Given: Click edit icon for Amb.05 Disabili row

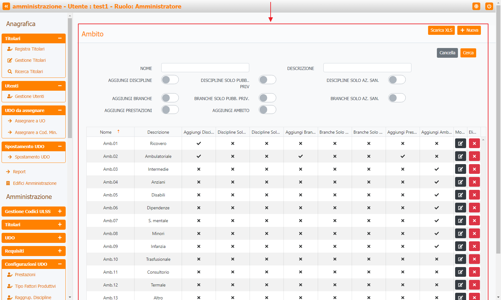Looking at the screenshot, I should coord(460,195).
